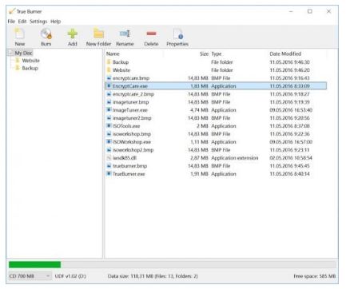Click the Free space status text

point(314,276)
